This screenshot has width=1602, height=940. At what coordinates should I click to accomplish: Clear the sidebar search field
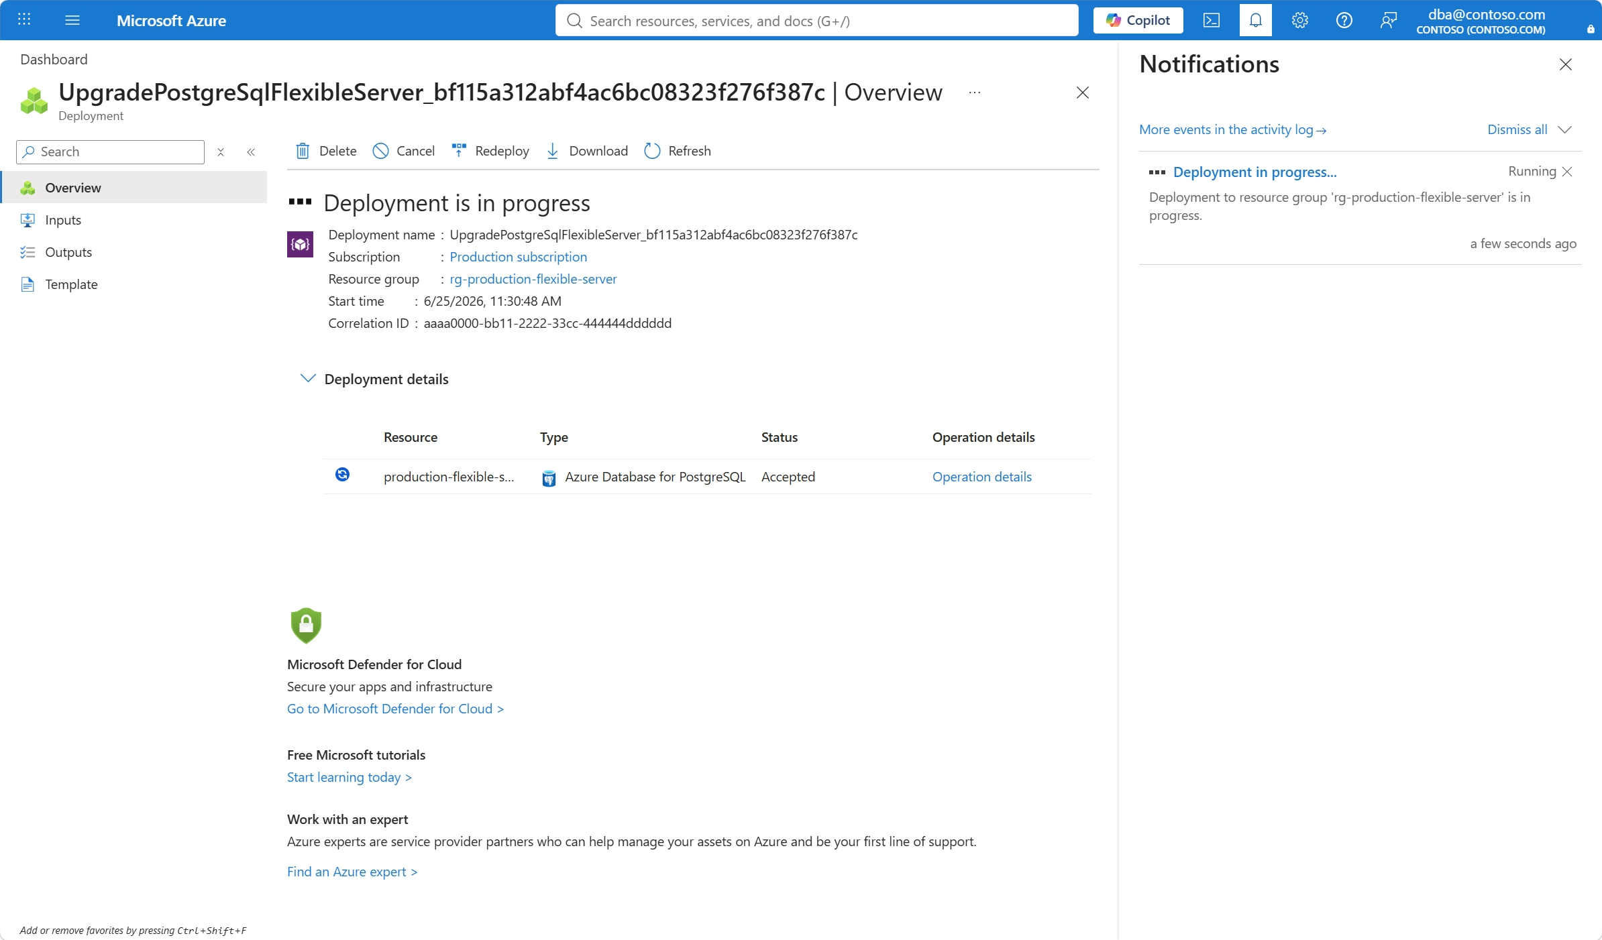(x=221, y=152)
